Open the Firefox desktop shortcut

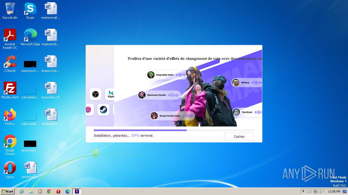click(10, 117)
